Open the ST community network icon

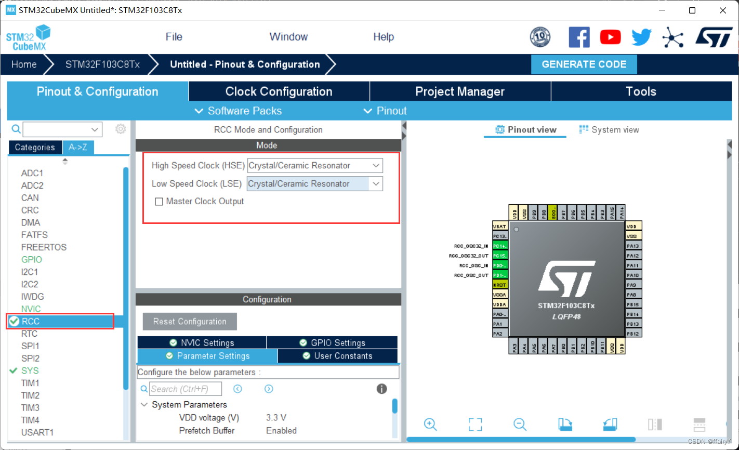[x=672, y=37]
